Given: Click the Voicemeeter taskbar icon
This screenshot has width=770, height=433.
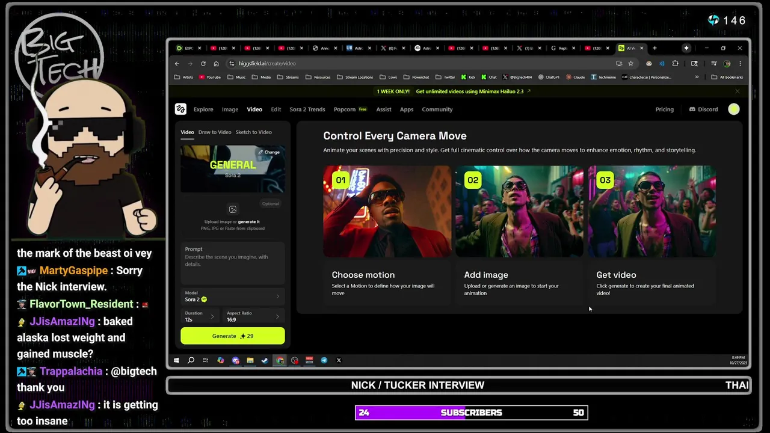Looking at the screenshot, I should (x=309, y=360).
